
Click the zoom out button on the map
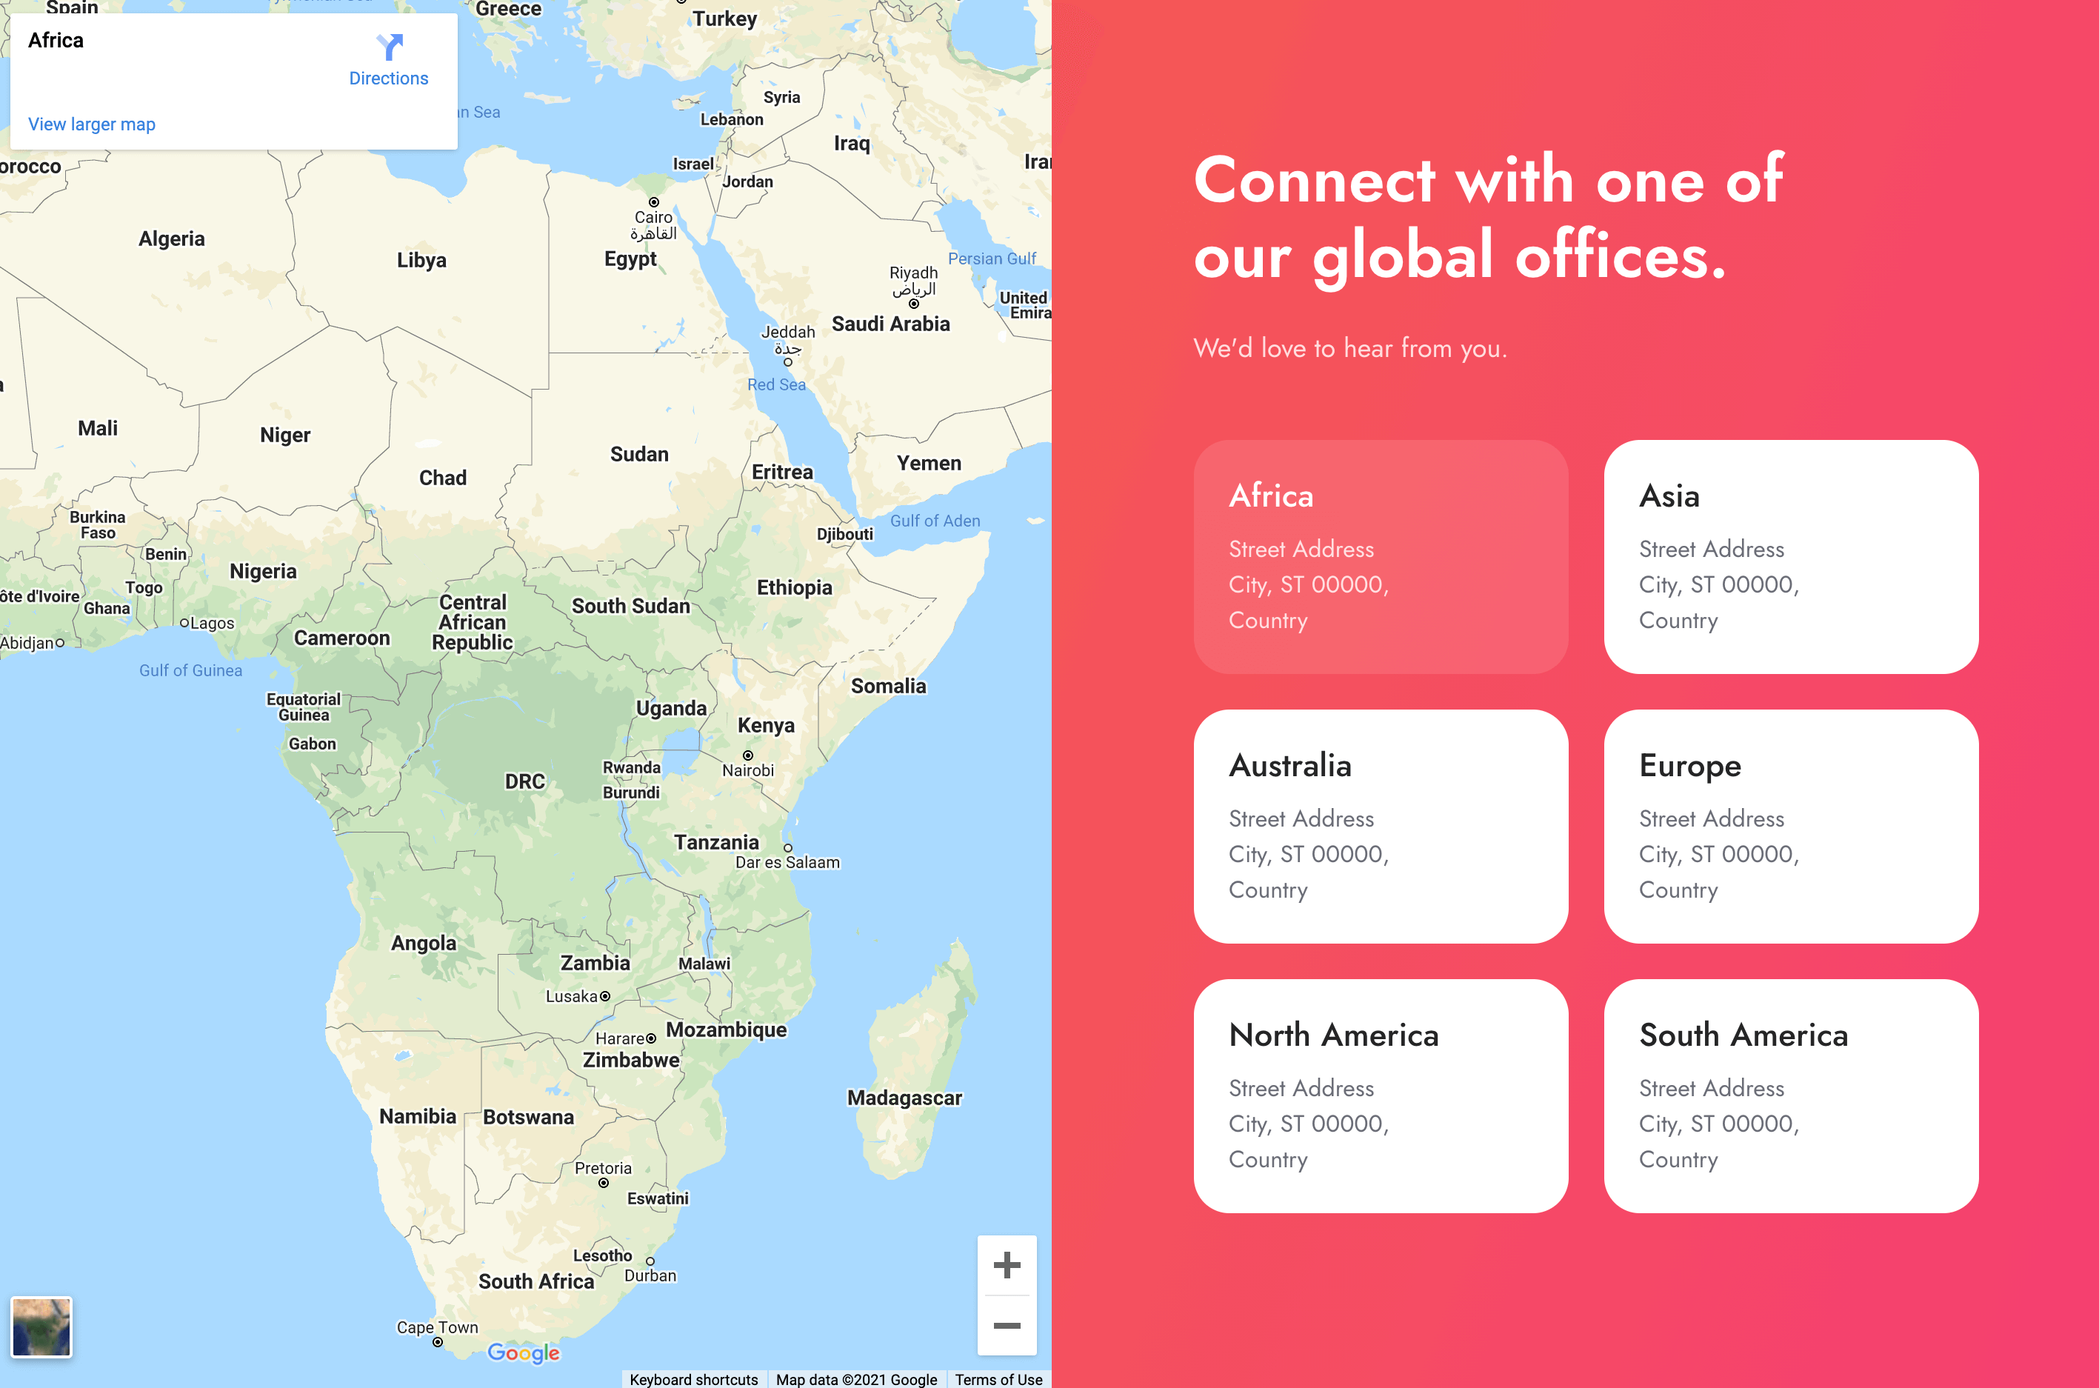(1007, 1324)
